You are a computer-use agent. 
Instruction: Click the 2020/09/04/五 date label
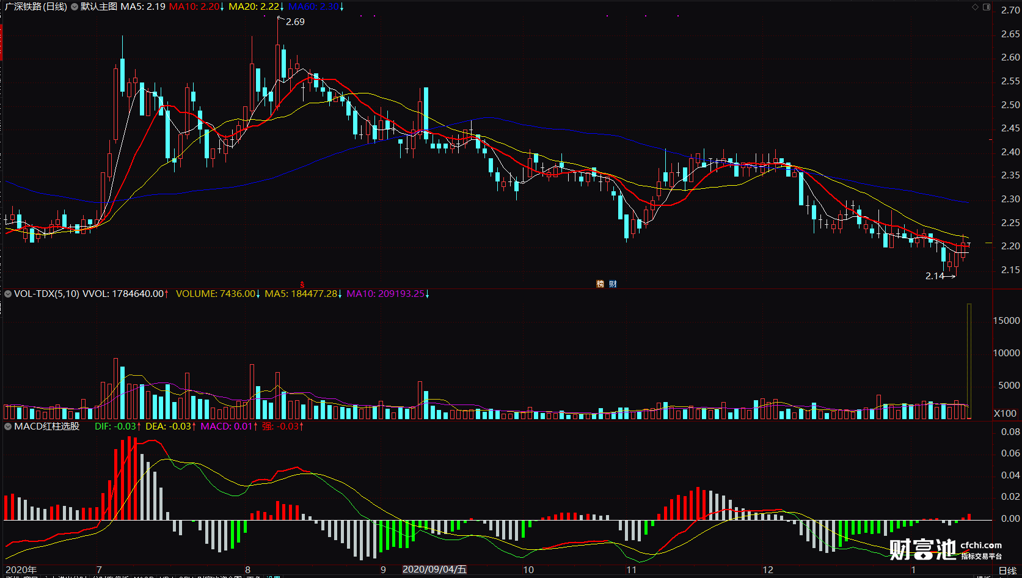(x=434, y=569)
